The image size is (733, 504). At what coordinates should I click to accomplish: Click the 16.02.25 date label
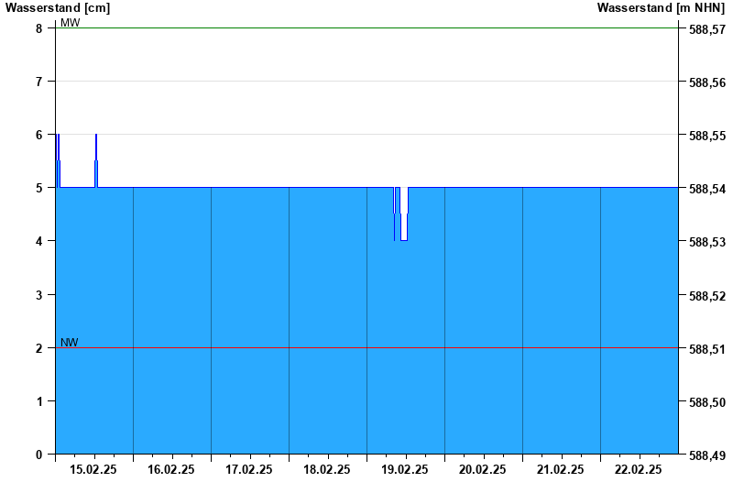click(x=171, y=470)
